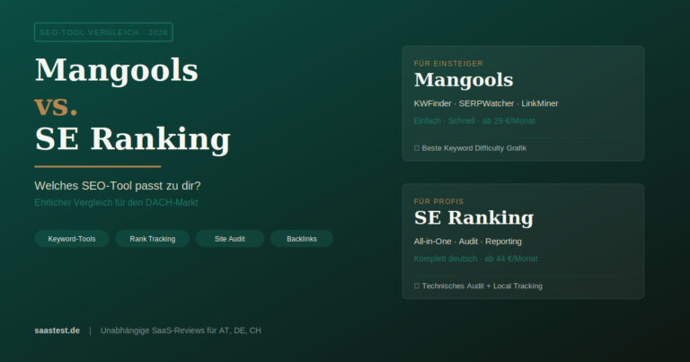Image resolution: width=690 pixels, height=362 pixels.
Task: Click the 'Technisches Audit + Local Tracking' text
Action: point(482,286)
